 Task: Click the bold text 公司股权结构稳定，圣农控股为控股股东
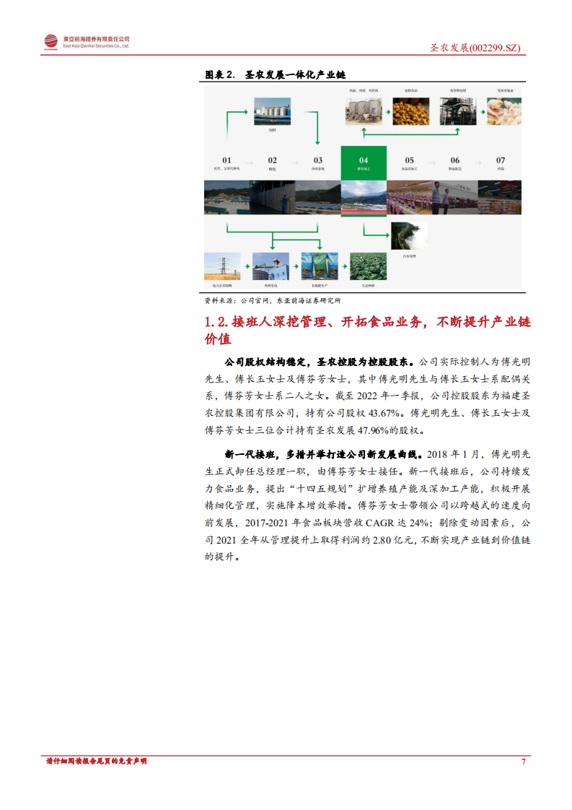(x=319, y=362)
